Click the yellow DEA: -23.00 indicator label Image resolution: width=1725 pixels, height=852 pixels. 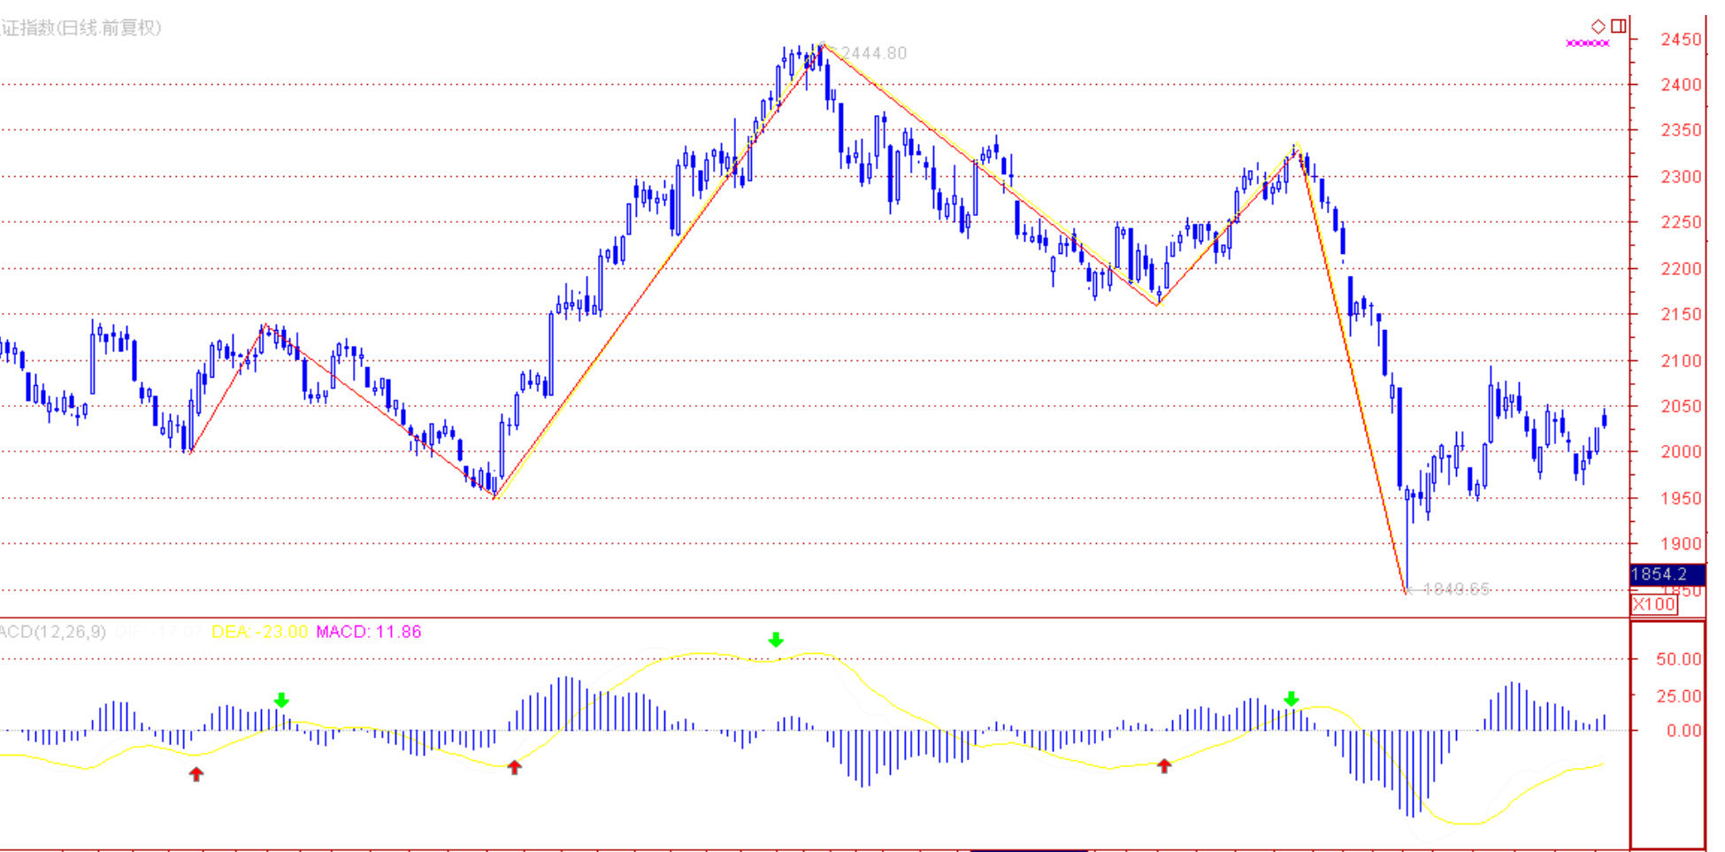coord(259,632)
